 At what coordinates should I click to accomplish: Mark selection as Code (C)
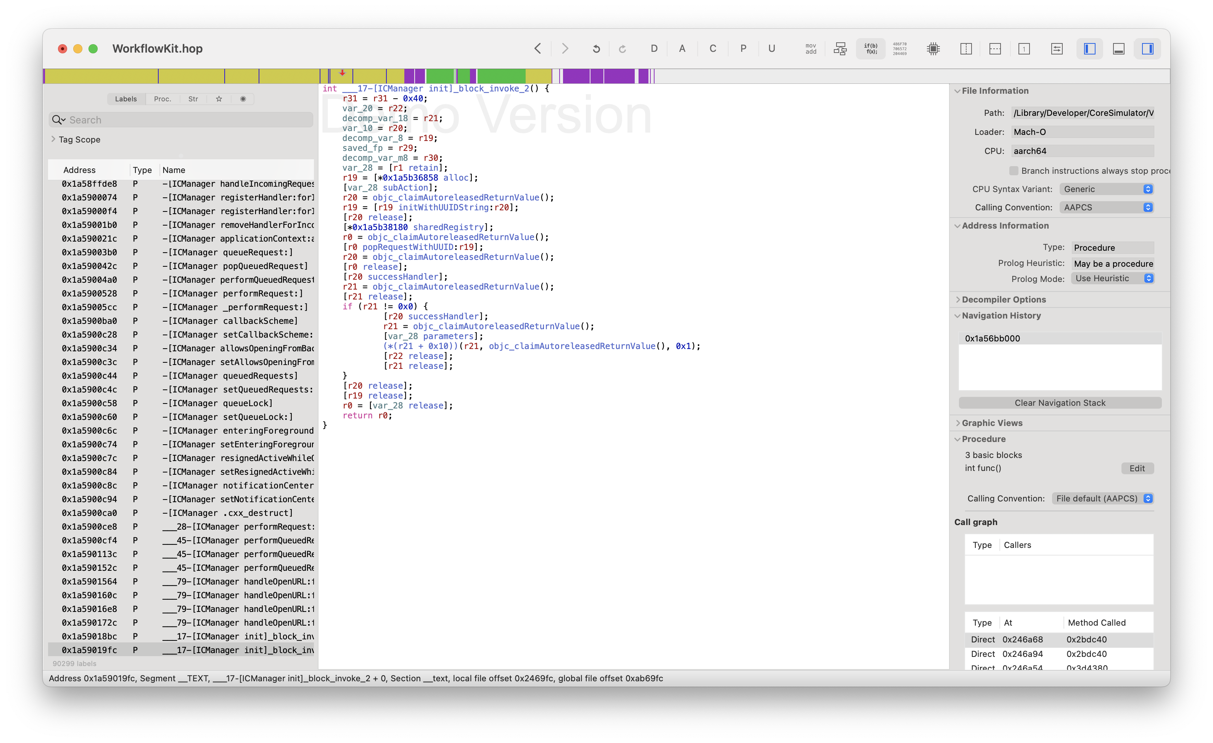(712, 48)
